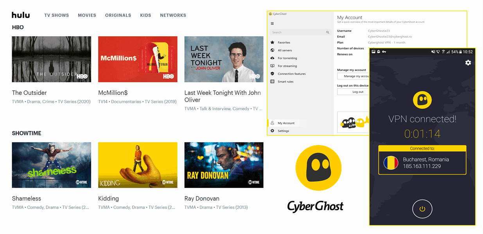The height and width of the screenshot is (234, 483).
Task: Click 'McMillion$' title link
Action: click(113, 93)
